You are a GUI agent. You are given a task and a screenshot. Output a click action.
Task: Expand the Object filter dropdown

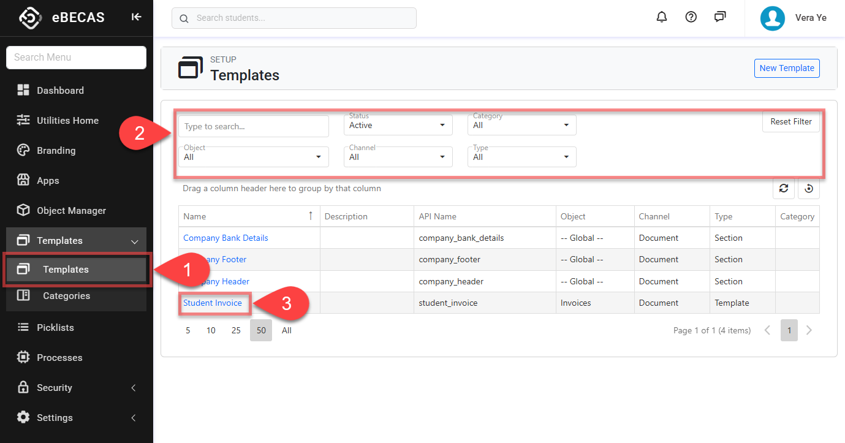(x=253, y=157)
